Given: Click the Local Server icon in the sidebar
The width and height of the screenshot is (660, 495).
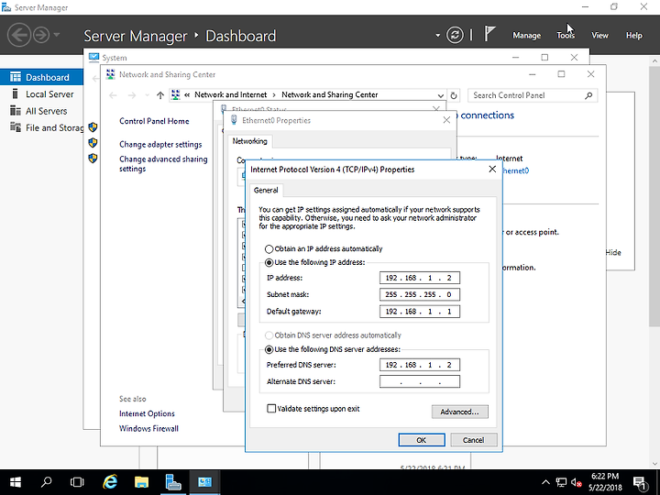Looking at the screenshot, I should tap(16, 93).
